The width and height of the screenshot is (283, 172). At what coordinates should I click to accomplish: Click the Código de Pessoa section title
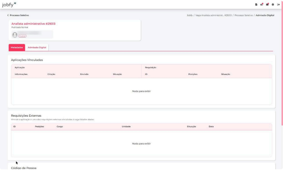[x=24, y=168]
